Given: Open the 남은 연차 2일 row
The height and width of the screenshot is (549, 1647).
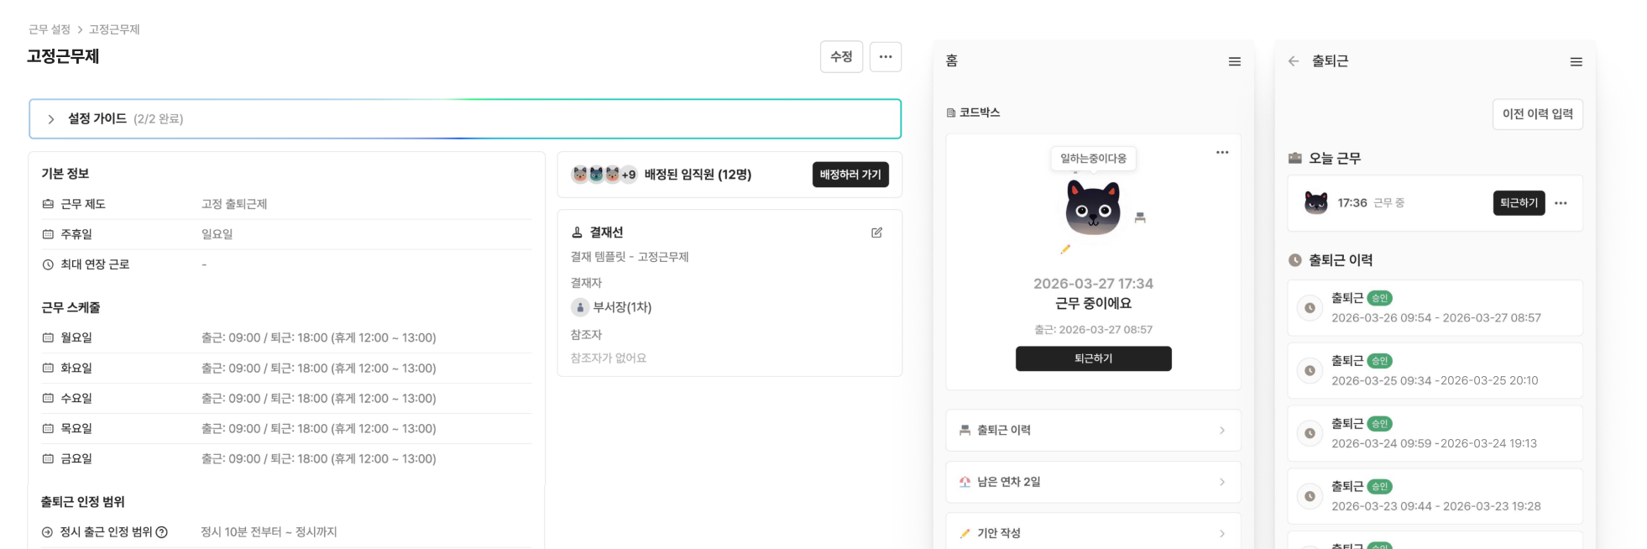Looking at the screenshot, I should point(1094,482).
